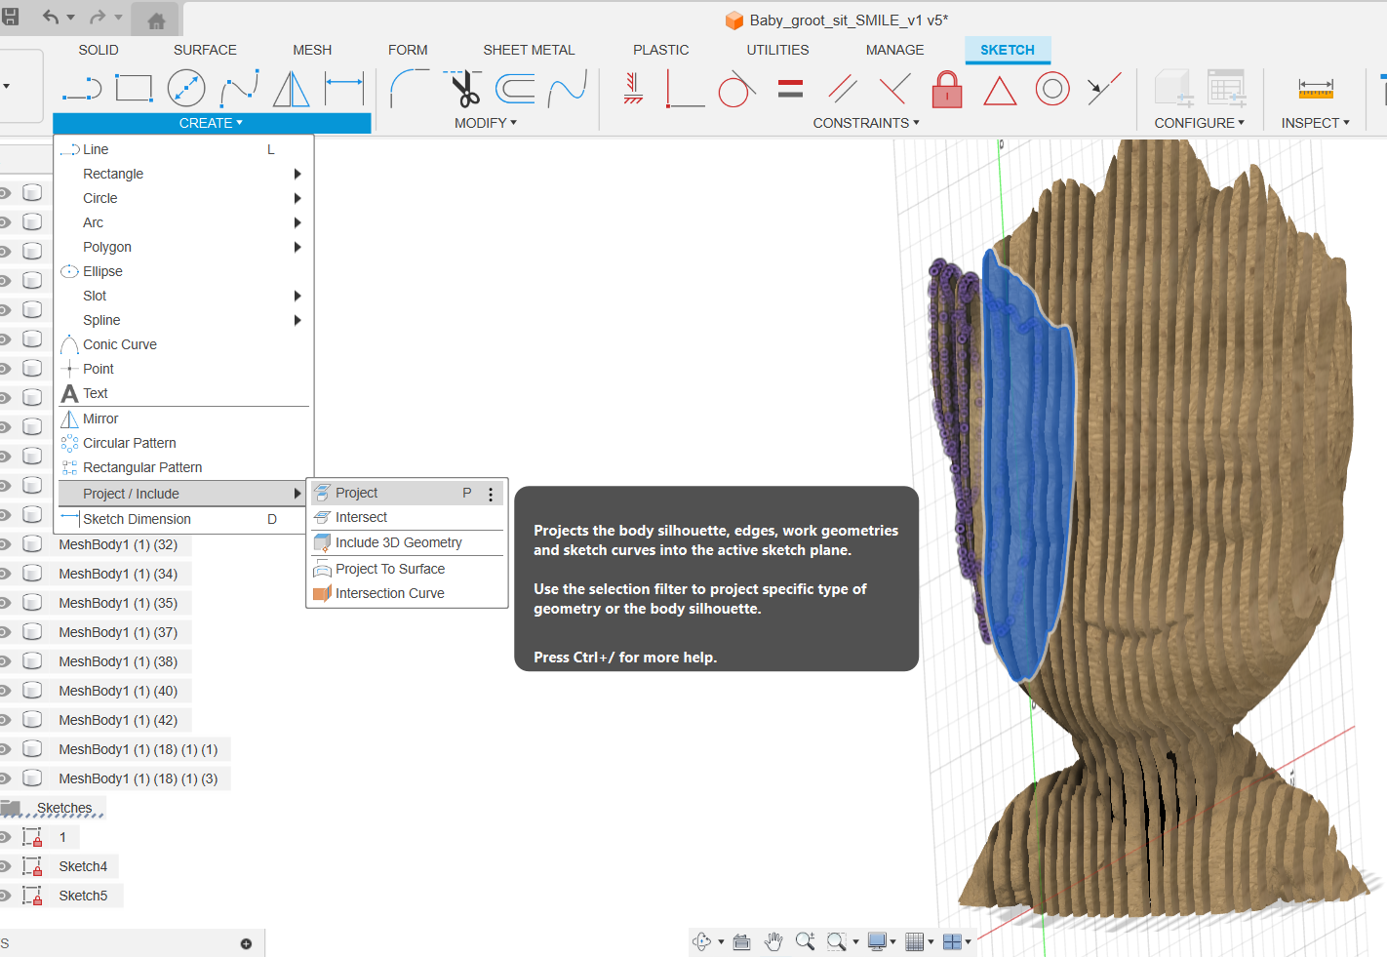Select the Tangent constraint icon
This screenshot has width=1387, height=957.
(x=737, y=89)
